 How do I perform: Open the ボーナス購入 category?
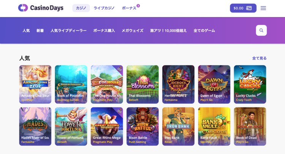[x=104, y=31]
